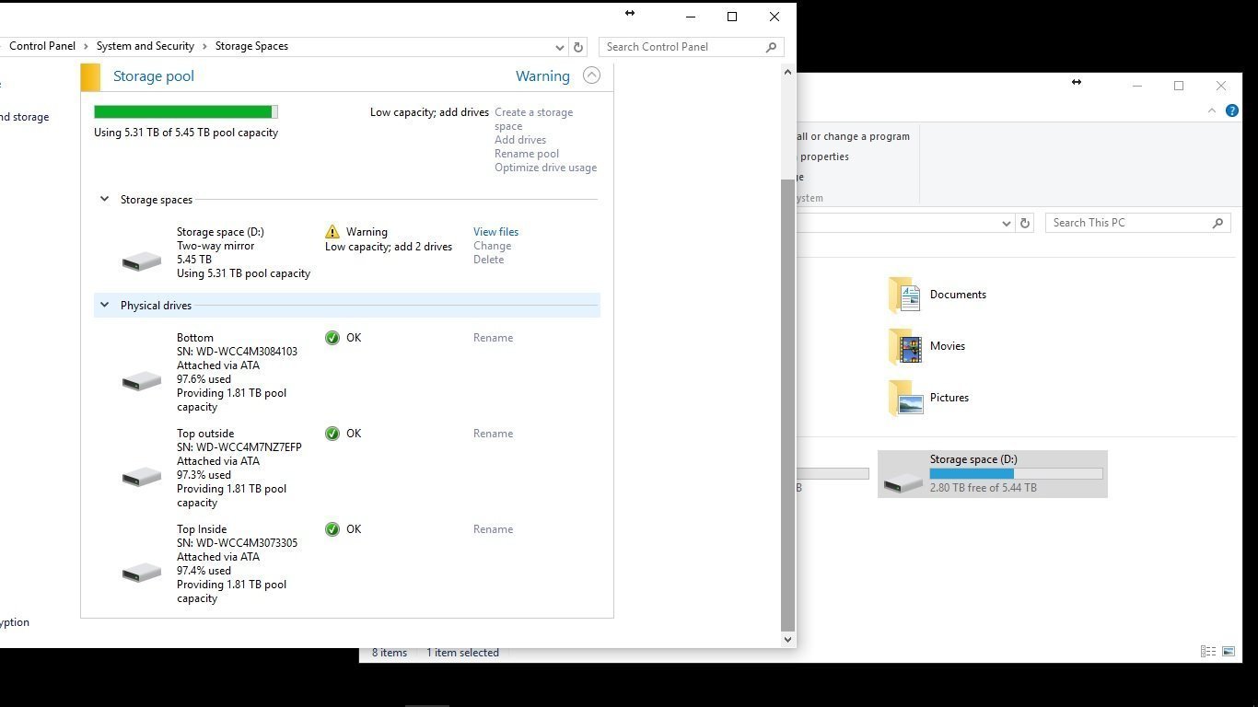Click the Warning status heading of Storage pool
The width and height of the screenshot is (1258, 707).
tap(542, 76)
